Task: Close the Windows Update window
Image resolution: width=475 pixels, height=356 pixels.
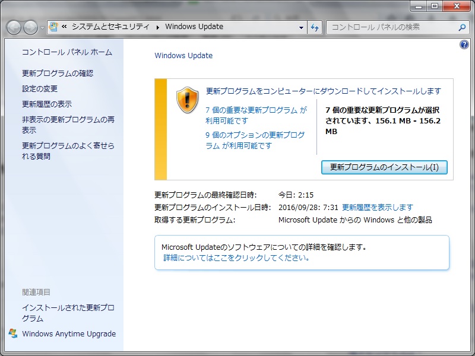Action: click(x=457, y=7)
